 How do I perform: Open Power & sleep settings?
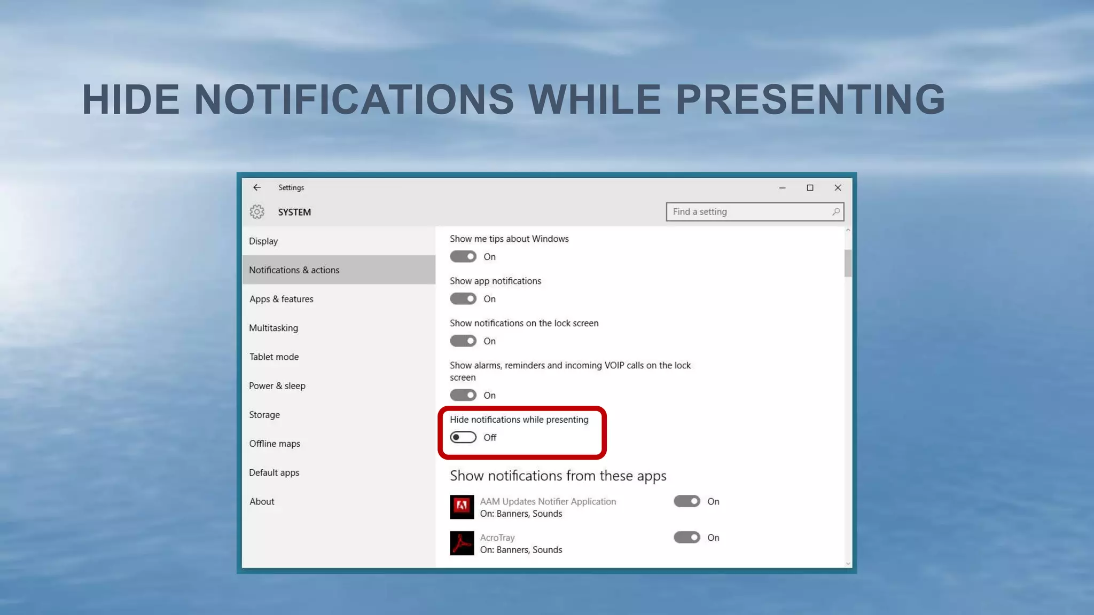(x=339, y=385)
